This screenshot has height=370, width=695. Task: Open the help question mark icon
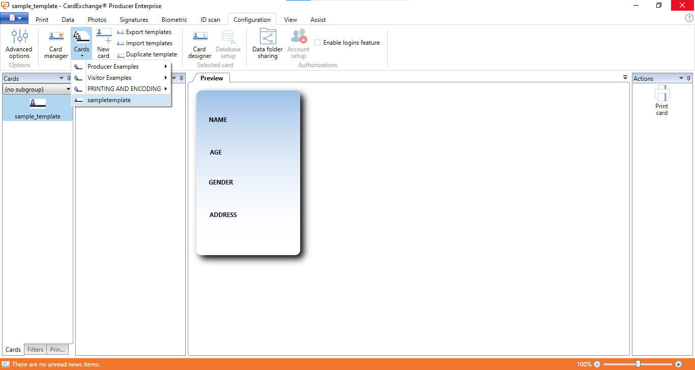(689, 18)
